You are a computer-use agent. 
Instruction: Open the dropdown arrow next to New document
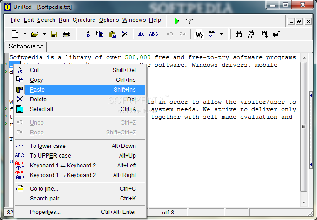pos(25,34)
